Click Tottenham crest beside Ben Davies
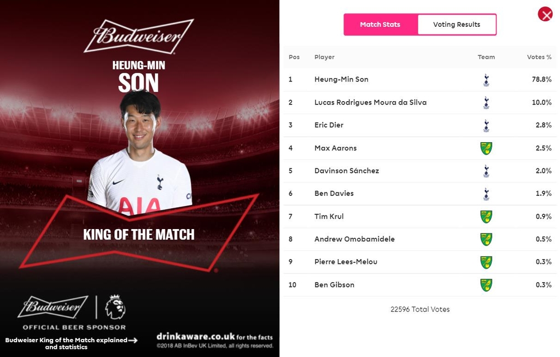Viewport: 560px width, 357px height. tap(486, 194)
